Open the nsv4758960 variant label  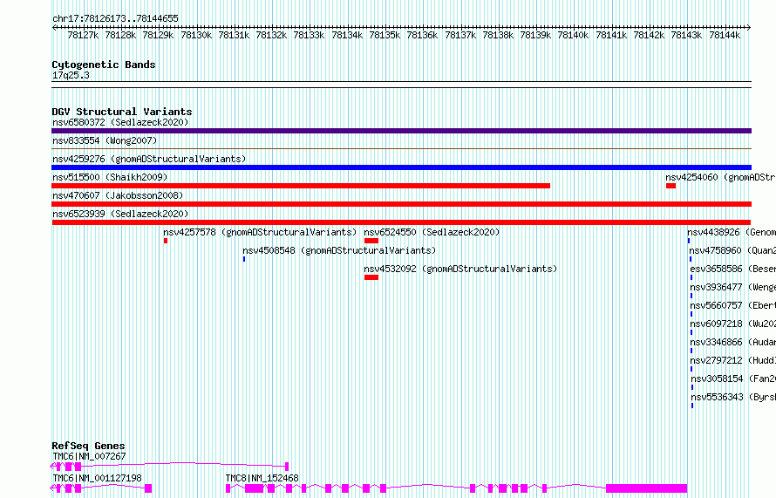[x=732, y=250]
